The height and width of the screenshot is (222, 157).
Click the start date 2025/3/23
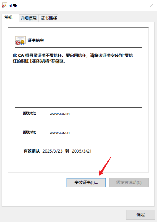53,151
